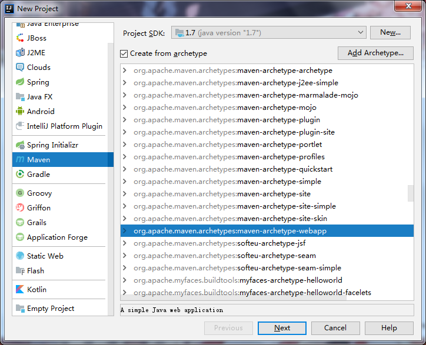Select maven-archetype-simple archetype row
426x345 pixels.
click(267, 182)
